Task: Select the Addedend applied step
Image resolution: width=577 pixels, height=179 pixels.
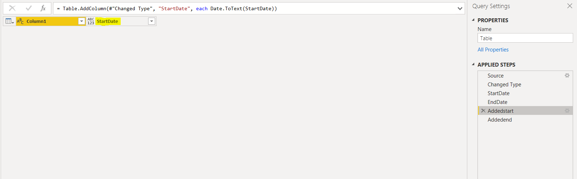Action: 525,119
